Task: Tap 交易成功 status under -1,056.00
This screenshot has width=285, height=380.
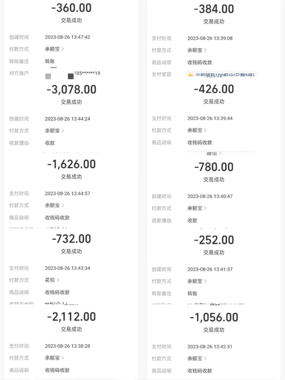Action: coord(214,330)
